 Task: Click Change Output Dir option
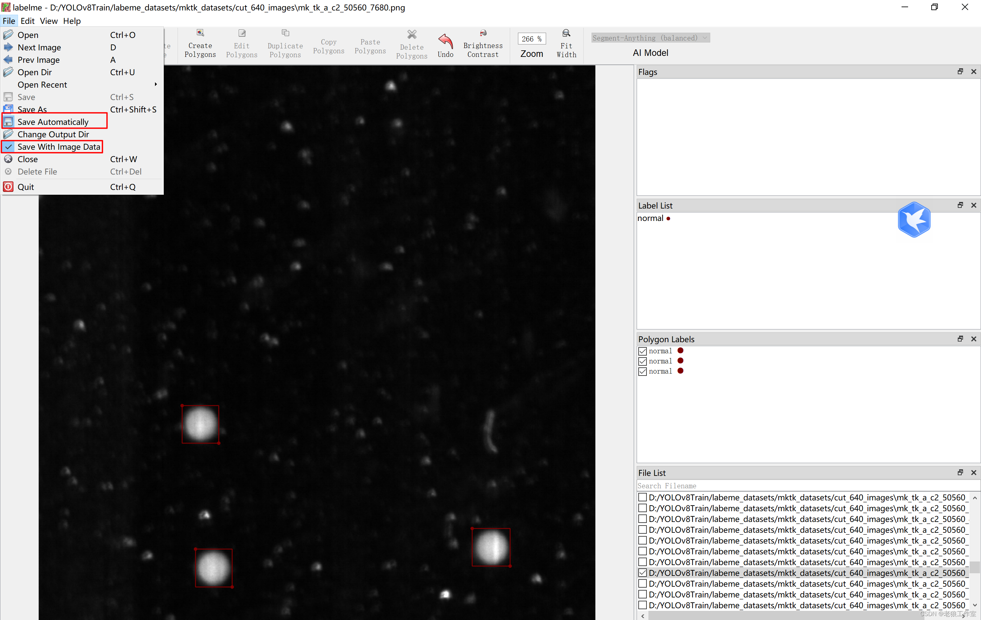pos(53,134)
